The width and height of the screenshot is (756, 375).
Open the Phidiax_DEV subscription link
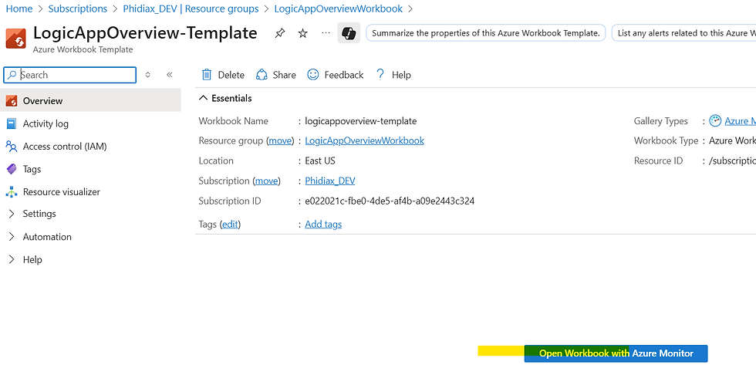(x=330, y=181)
